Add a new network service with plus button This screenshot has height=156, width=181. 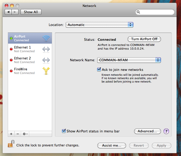click(11, 134)
